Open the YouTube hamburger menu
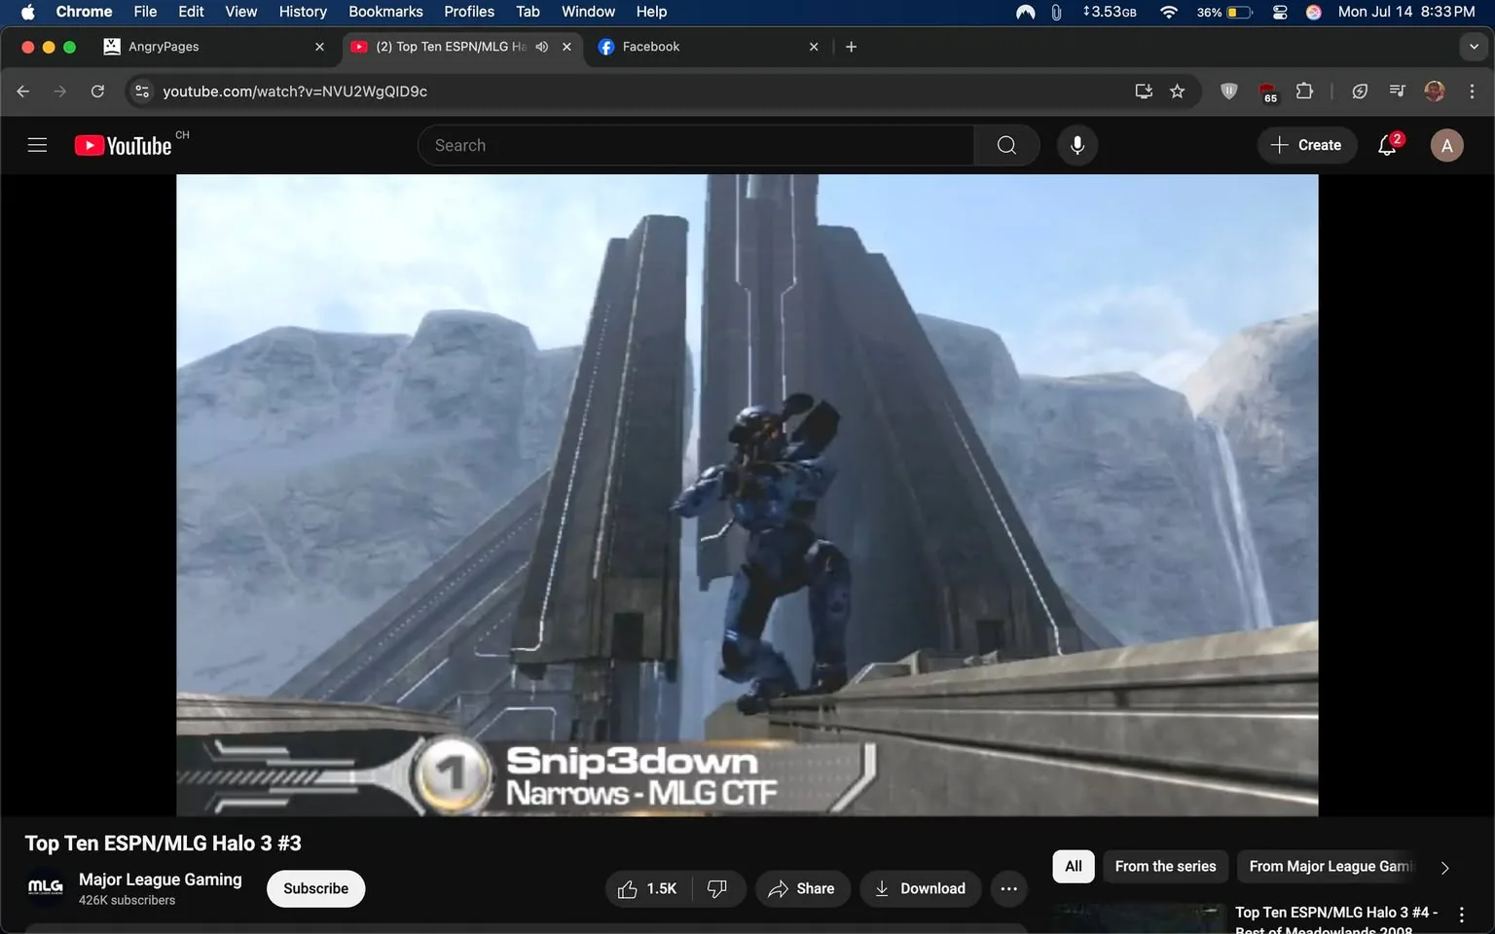The image size is (1495, 934). [x=37, y=144]
